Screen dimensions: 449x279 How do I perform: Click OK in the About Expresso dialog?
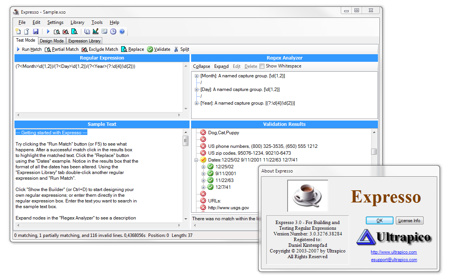click(x=379, y=220)
